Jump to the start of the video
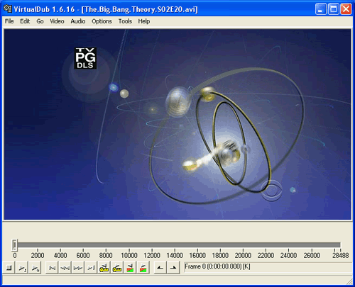Viewport: 355px width, 287px height. pos(52,268)
